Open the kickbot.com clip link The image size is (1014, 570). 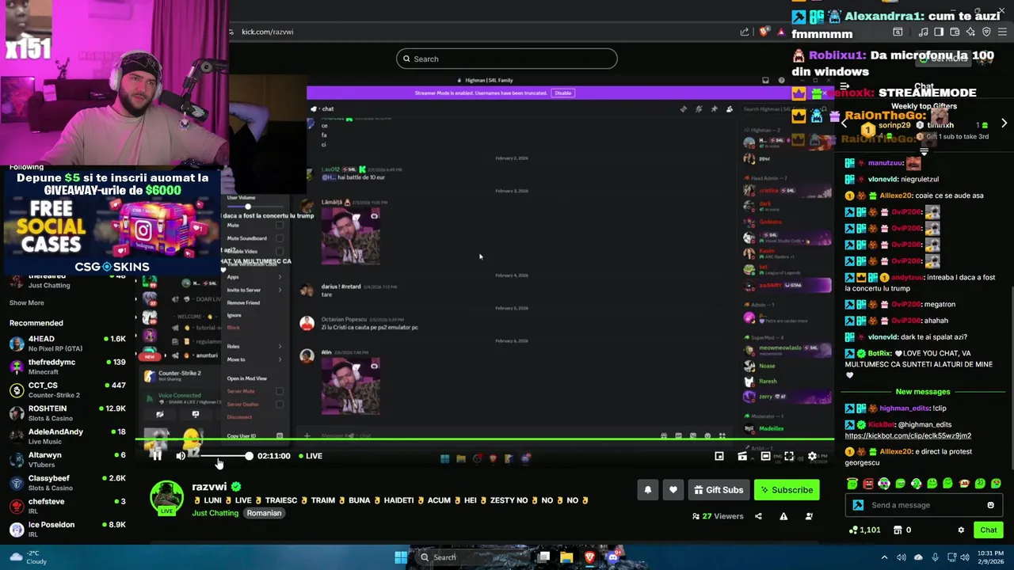[908, 435]
